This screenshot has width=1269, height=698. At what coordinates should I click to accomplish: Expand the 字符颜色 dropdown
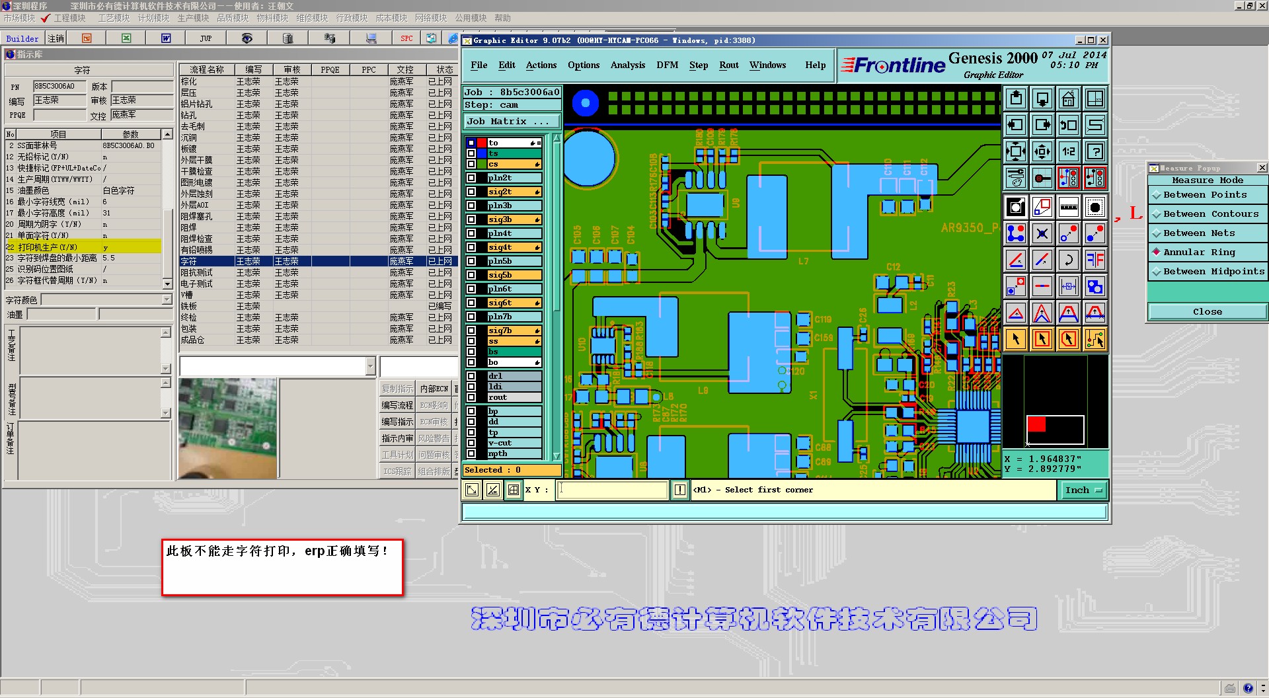pos(167,300)
